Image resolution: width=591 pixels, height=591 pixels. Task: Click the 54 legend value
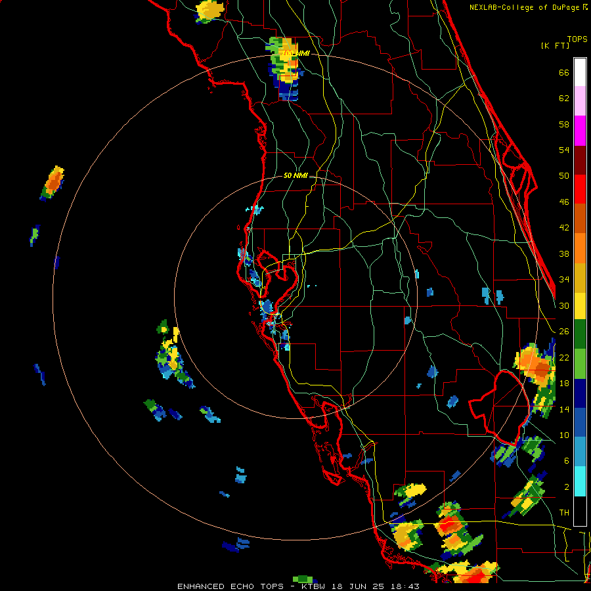[564, 150]
